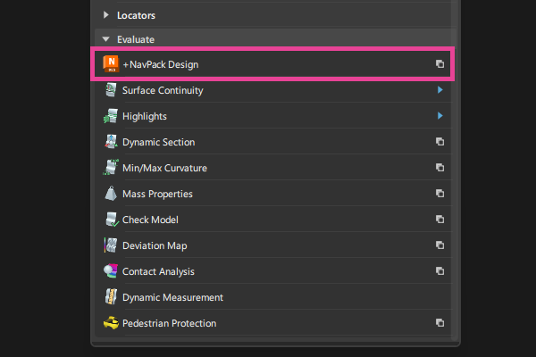The height and width of the screenshot is (357, 536).
Task: Click the palette vertical scrollbar
Action: click(455, 170)
